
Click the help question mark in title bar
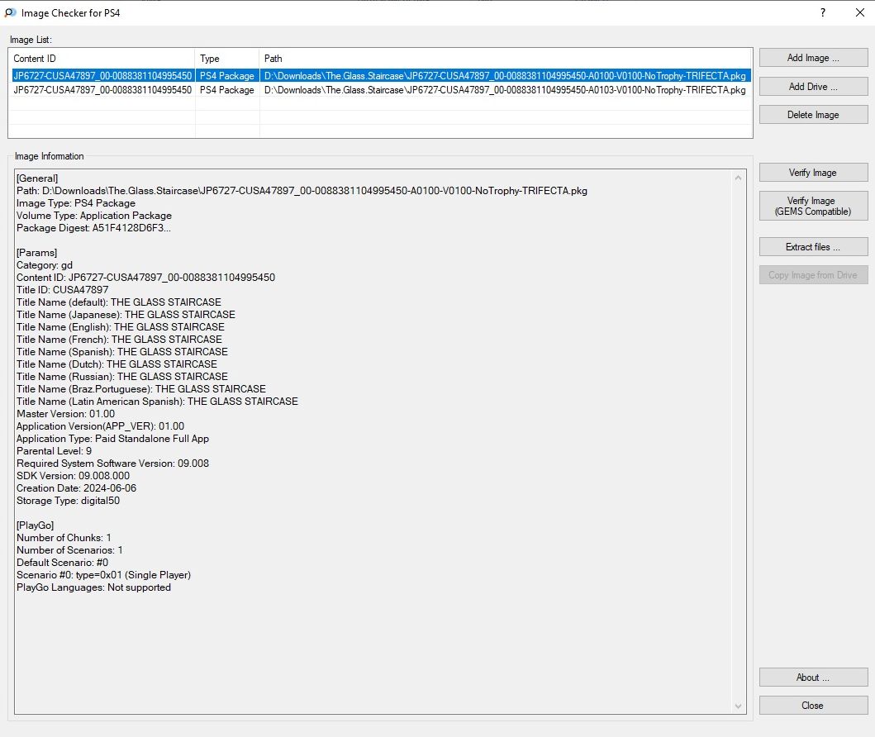click(x=823, y=12)
